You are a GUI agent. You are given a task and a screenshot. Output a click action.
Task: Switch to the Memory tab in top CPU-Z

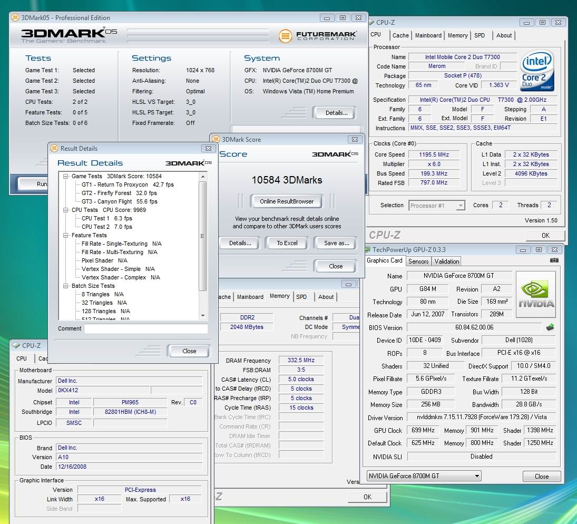tap(457, 35)
